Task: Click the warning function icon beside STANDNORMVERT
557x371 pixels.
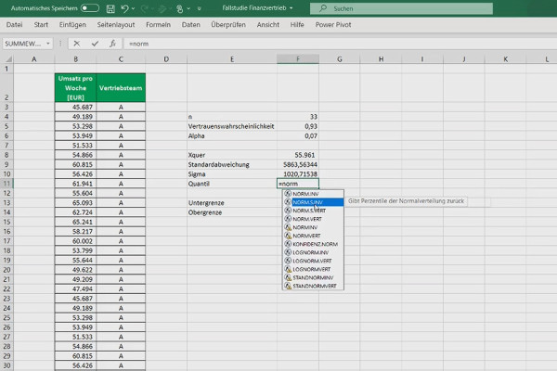Action: (x=288, y=286)
